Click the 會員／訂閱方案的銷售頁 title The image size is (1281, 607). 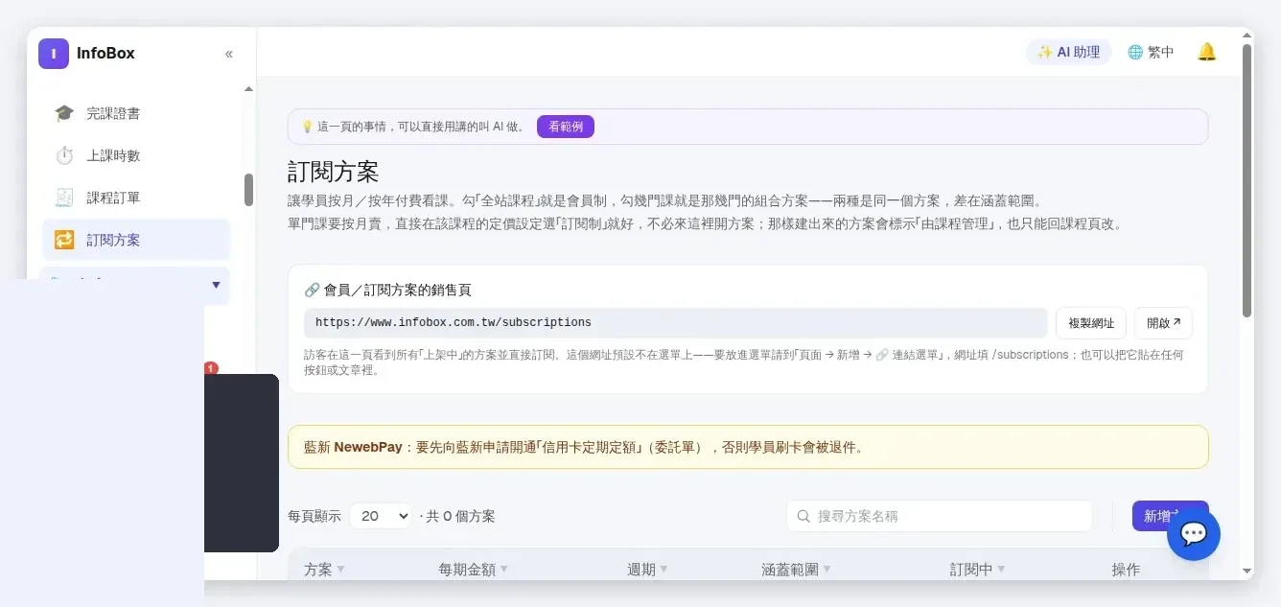[x=397, y=290]
